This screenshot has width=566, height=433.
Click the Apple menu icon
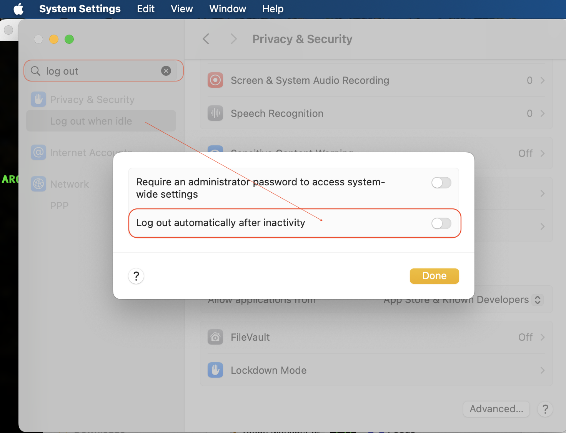[18, 9]
